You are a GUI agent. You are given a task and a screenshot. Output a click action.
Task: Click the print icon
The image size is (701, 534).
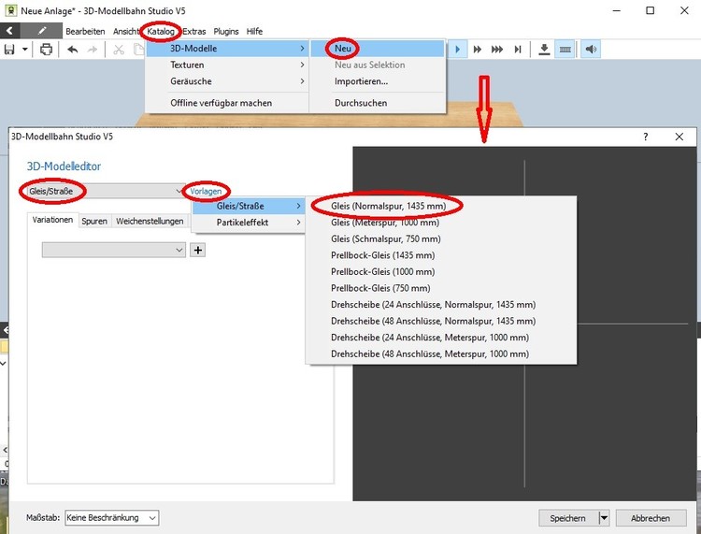(46, 50)
